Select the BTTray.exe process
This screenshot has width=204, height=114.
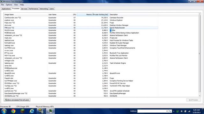click(81, 53)
